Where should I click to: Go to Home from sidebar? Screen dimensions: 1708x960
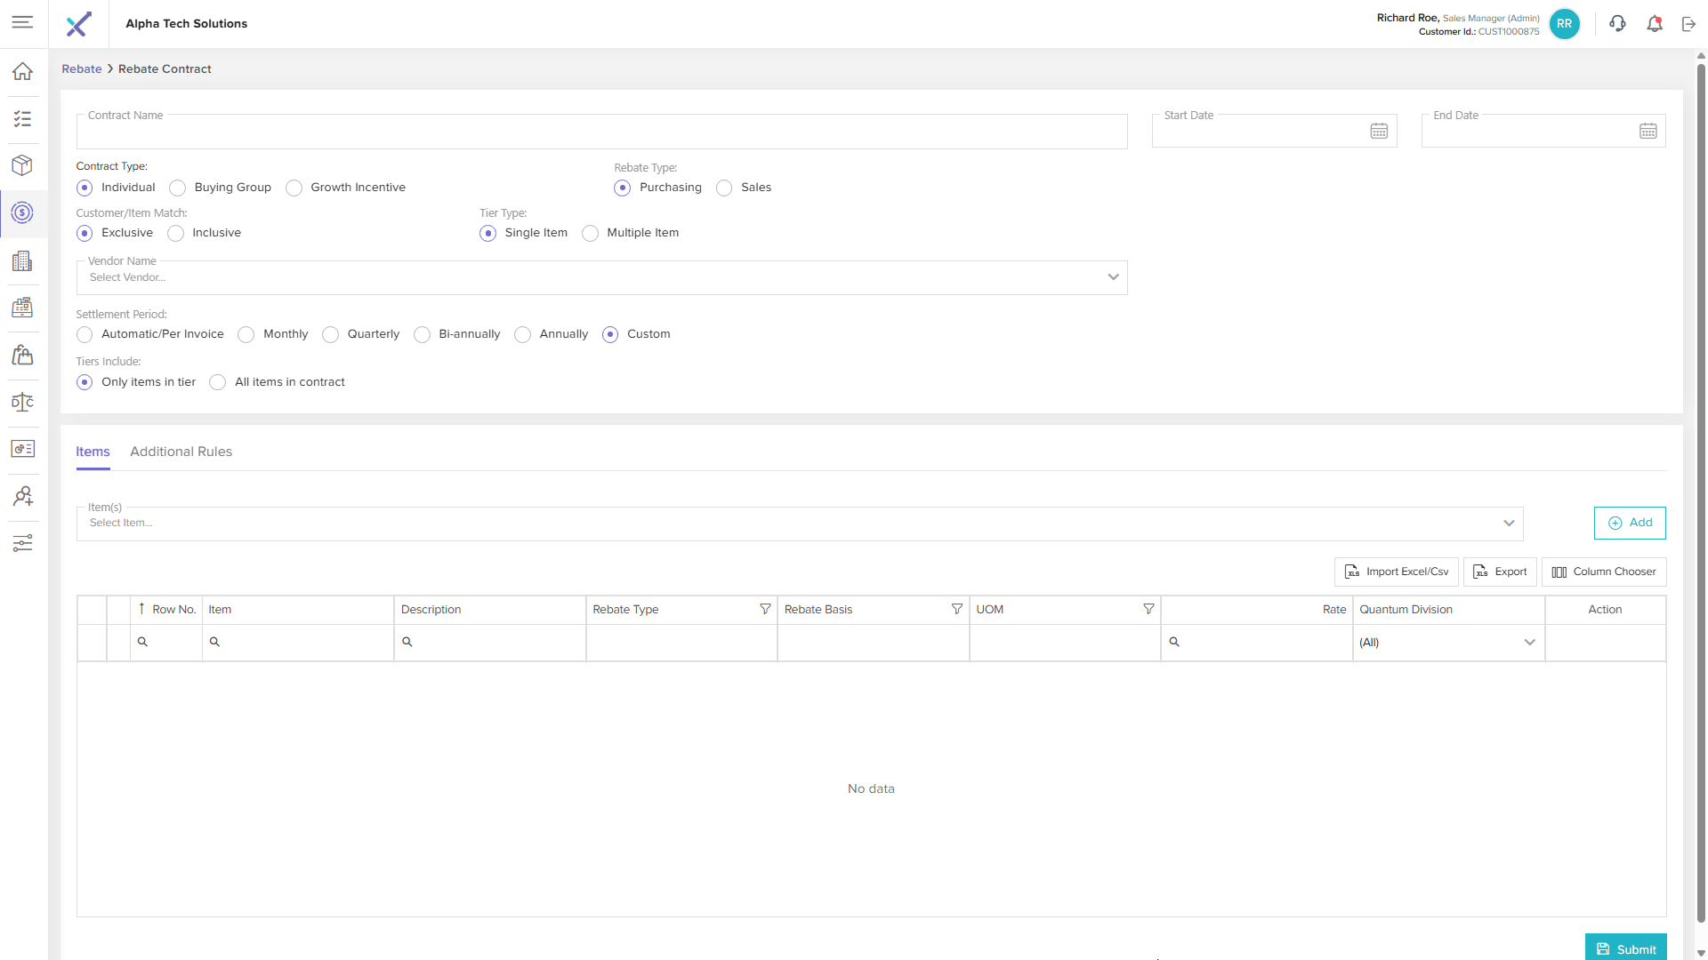(x=23, y=71)
